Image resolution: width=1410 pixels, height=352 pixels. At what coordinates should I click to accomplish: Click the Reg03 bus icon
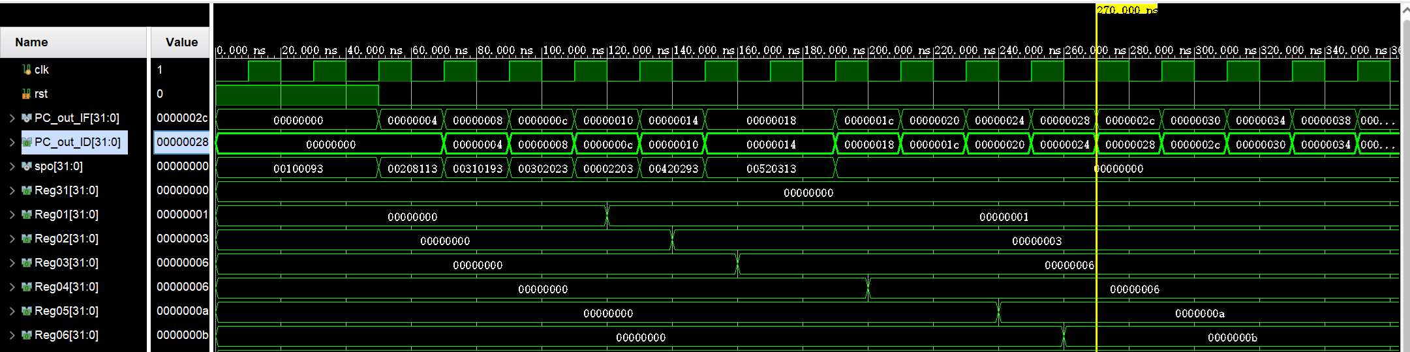coord(27,263)
